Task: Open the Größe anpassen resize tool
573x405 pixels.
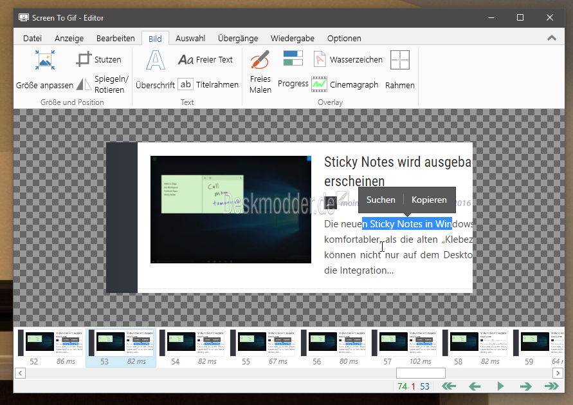Action: point(44,70)
